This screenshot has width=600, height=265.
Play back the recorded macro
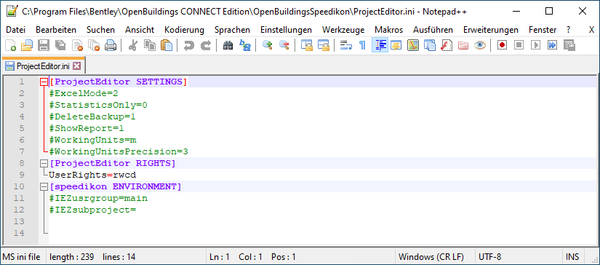[x=536, y=46]
